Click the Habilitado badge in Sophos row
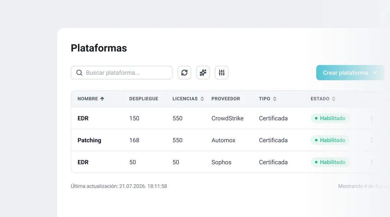390x217 pixels. tap(330, 162)
